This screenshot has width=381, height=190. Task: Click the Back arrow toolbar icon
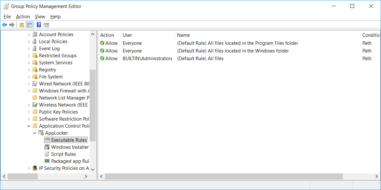[x=4, y=25]
